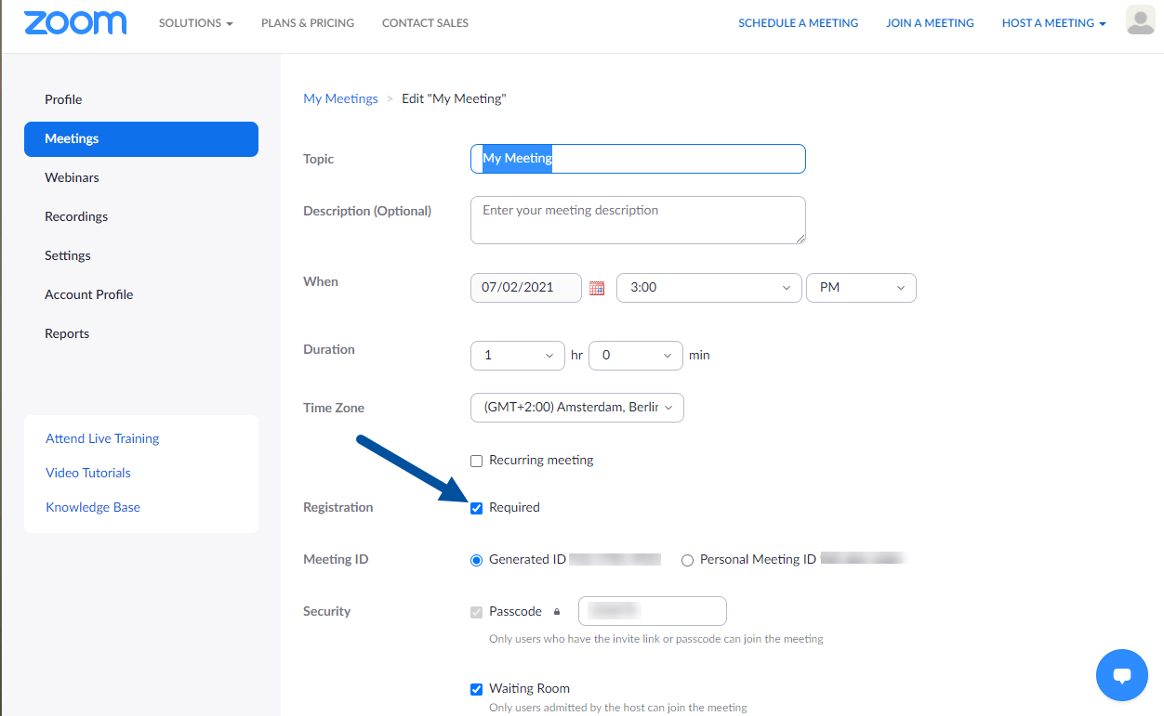The width and height of the screenshot is (1164, 716).
Task: Click Join a Meeting link
Action: (x=930, y=23)
